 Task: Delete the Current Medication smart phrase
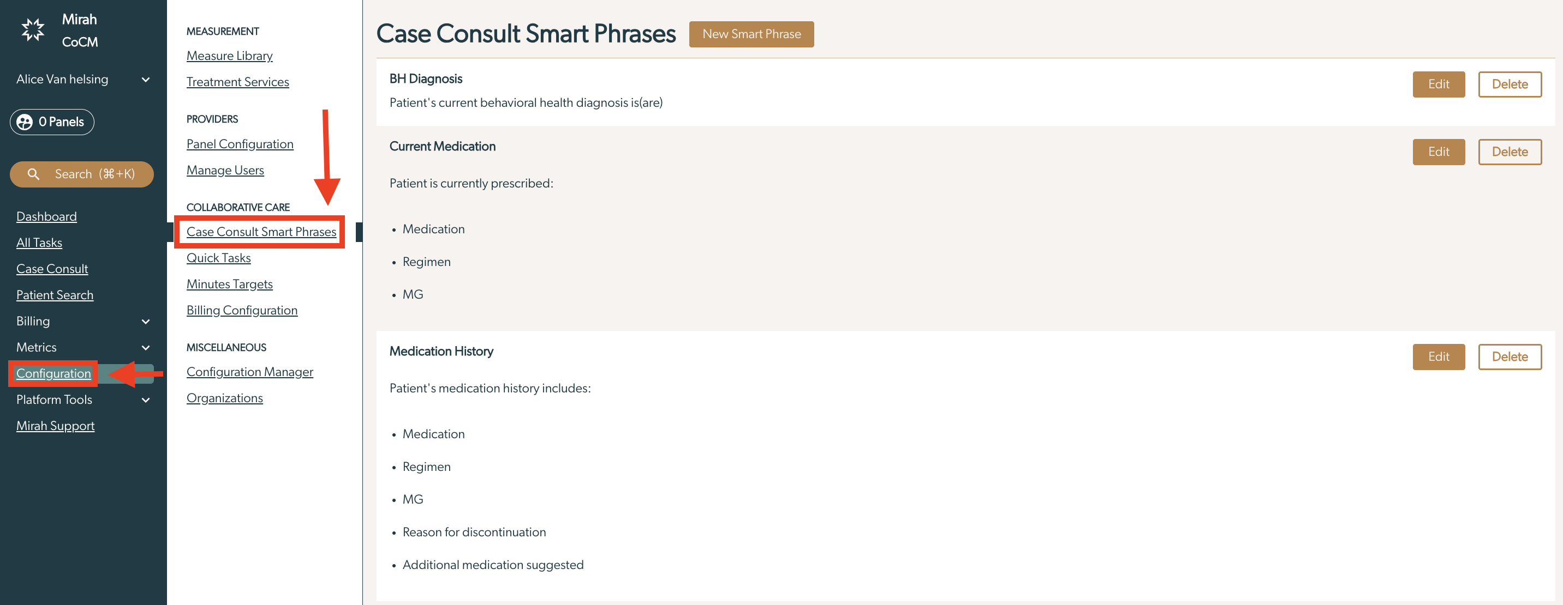point(1509,152)
